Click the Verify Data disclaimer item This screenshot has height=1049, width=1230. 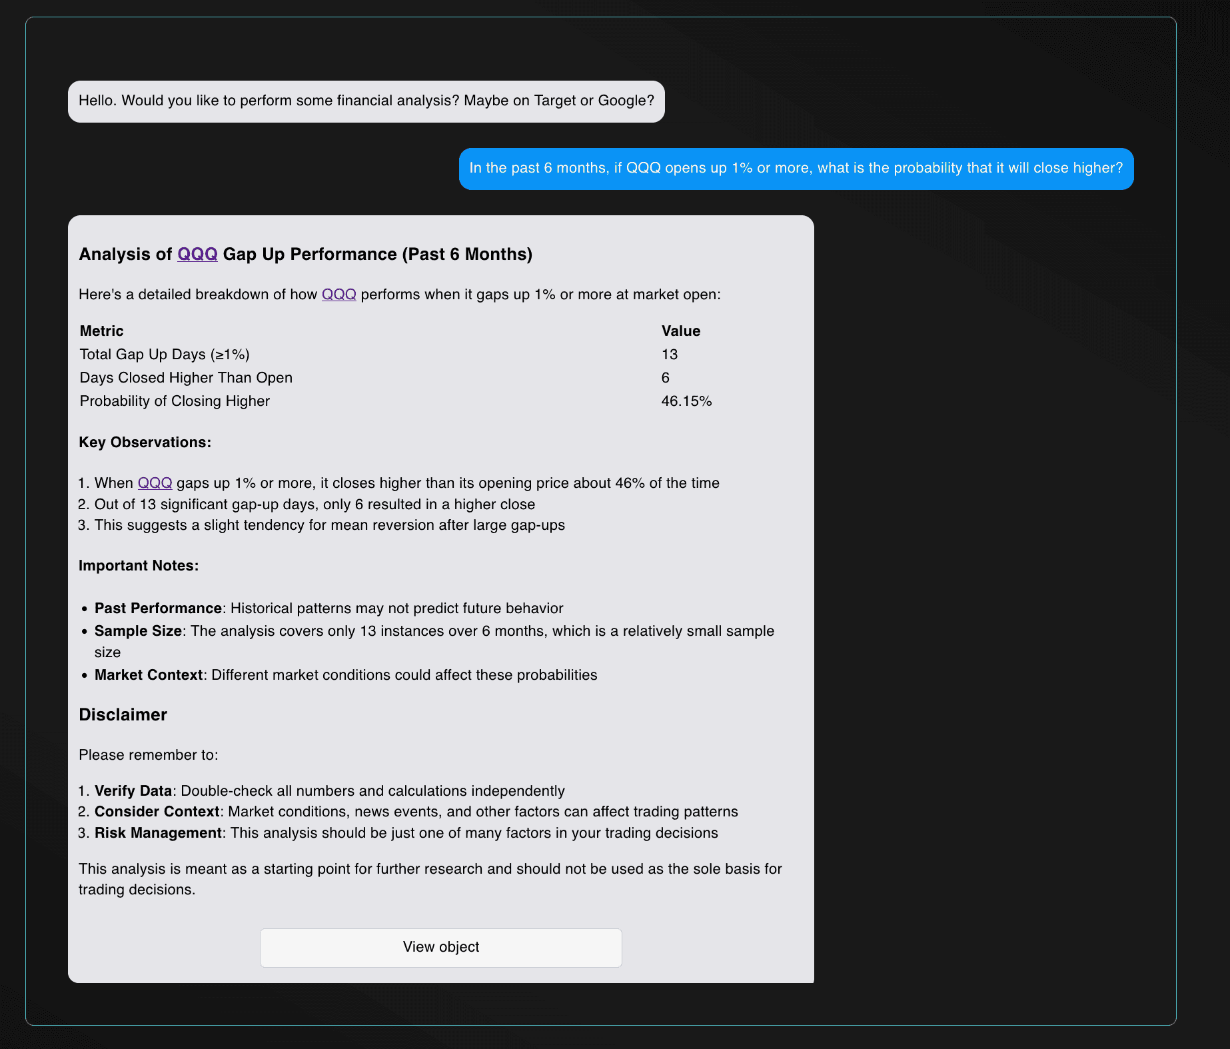(330, 791)
